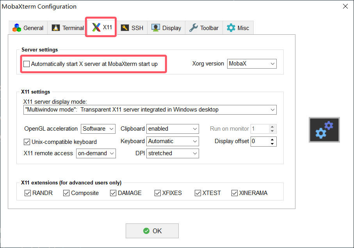Click the Misc gear icon

231,28
